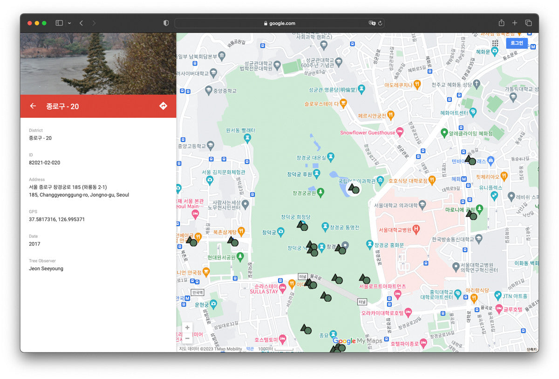Open a new tab with plus icon
559x379 pixels.
pyautogui.click(x=515, y=23)
